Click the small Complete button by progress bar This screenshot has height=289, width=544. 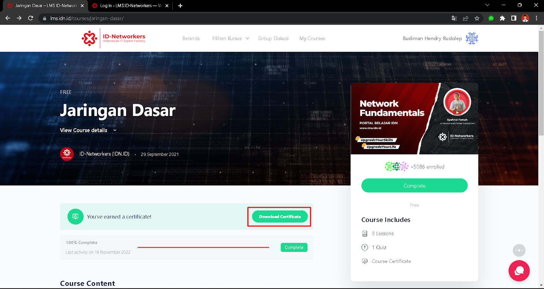point(294,247)
